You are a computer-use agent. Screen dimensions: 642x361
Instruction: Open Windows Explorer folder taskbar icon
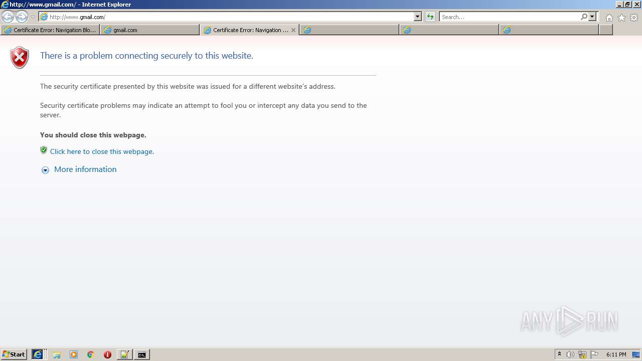[x=57, y=354]
